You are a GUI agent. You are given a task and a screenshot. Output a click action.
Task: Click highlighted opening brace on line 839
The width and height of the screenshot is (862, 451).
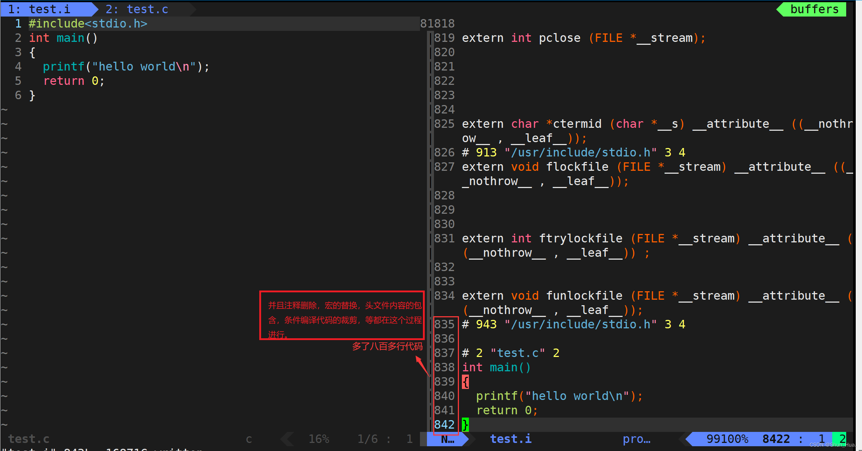pos(466,382)
